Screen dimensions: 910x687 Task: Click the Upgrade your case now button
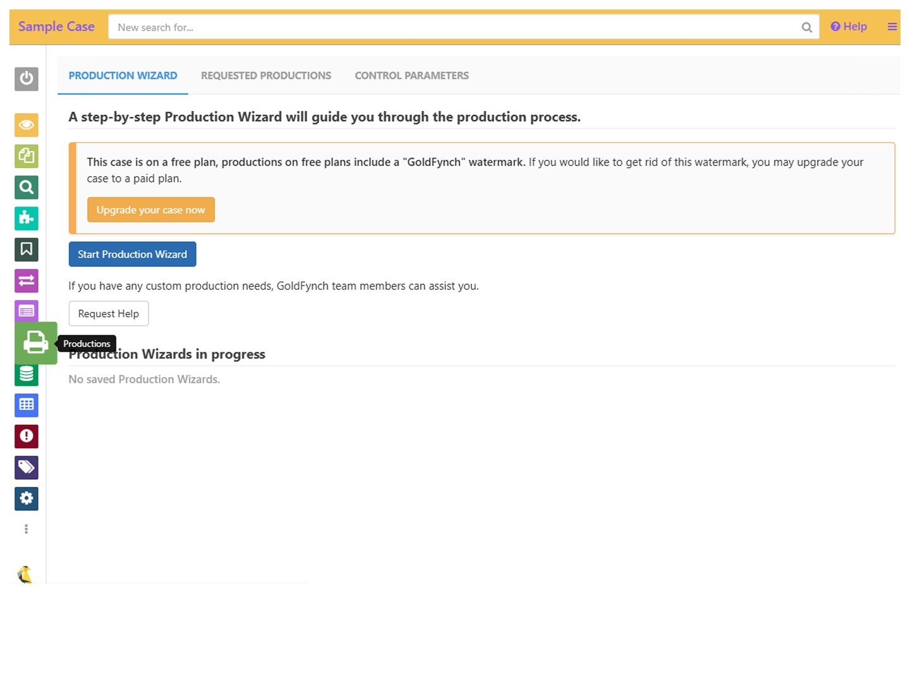point(150,210)
